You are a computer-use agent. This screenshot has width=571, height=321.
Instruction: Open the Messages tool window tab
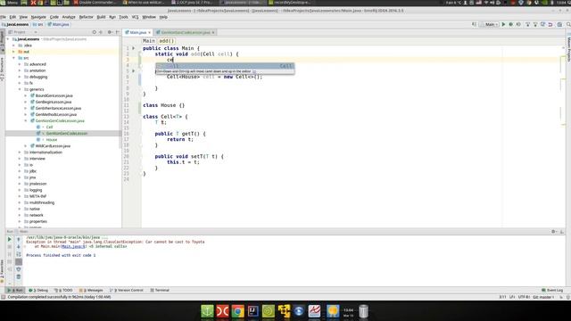point(91,290)
